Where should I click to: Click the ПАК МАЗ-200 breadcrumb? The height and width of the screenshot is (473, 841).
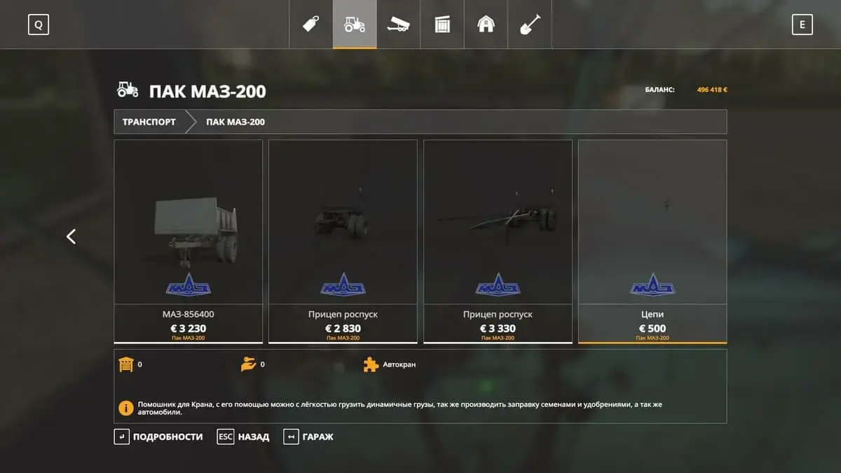[235, 122]
